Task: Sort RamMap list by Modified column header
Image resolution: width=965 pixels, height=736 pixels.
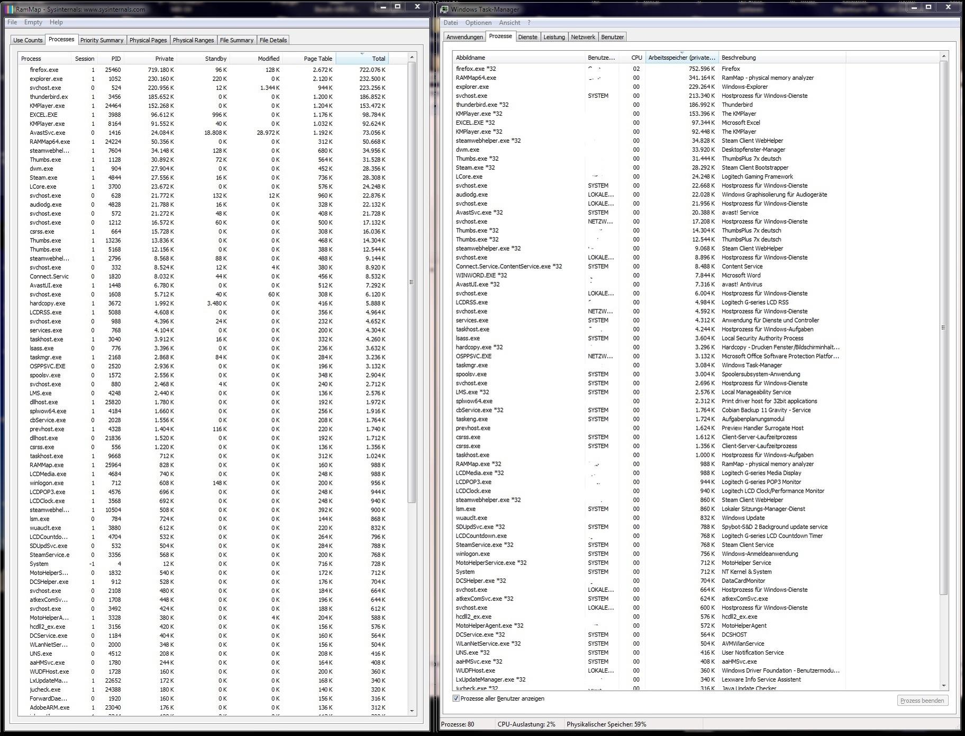Action: click(x=256, y=59)
